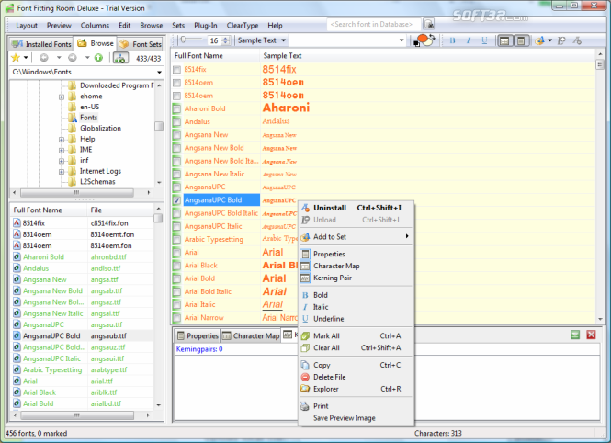Go forward with the right navigation arrow
The width and height of the screenshot is (611, 443).
(x=73, y=58)
